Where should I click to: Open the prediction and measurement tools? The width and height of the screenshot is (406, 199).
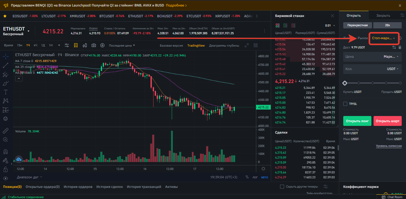[6, 110]
